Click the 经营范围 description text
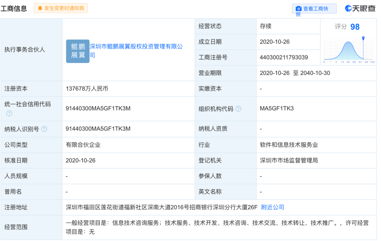 coord(217,227)
